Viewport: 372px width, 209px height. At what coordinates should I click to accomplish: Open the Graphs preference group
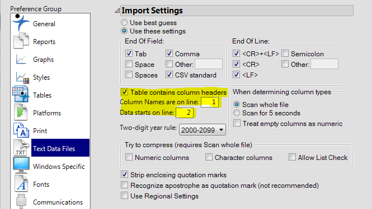click(x=44, y=60)
